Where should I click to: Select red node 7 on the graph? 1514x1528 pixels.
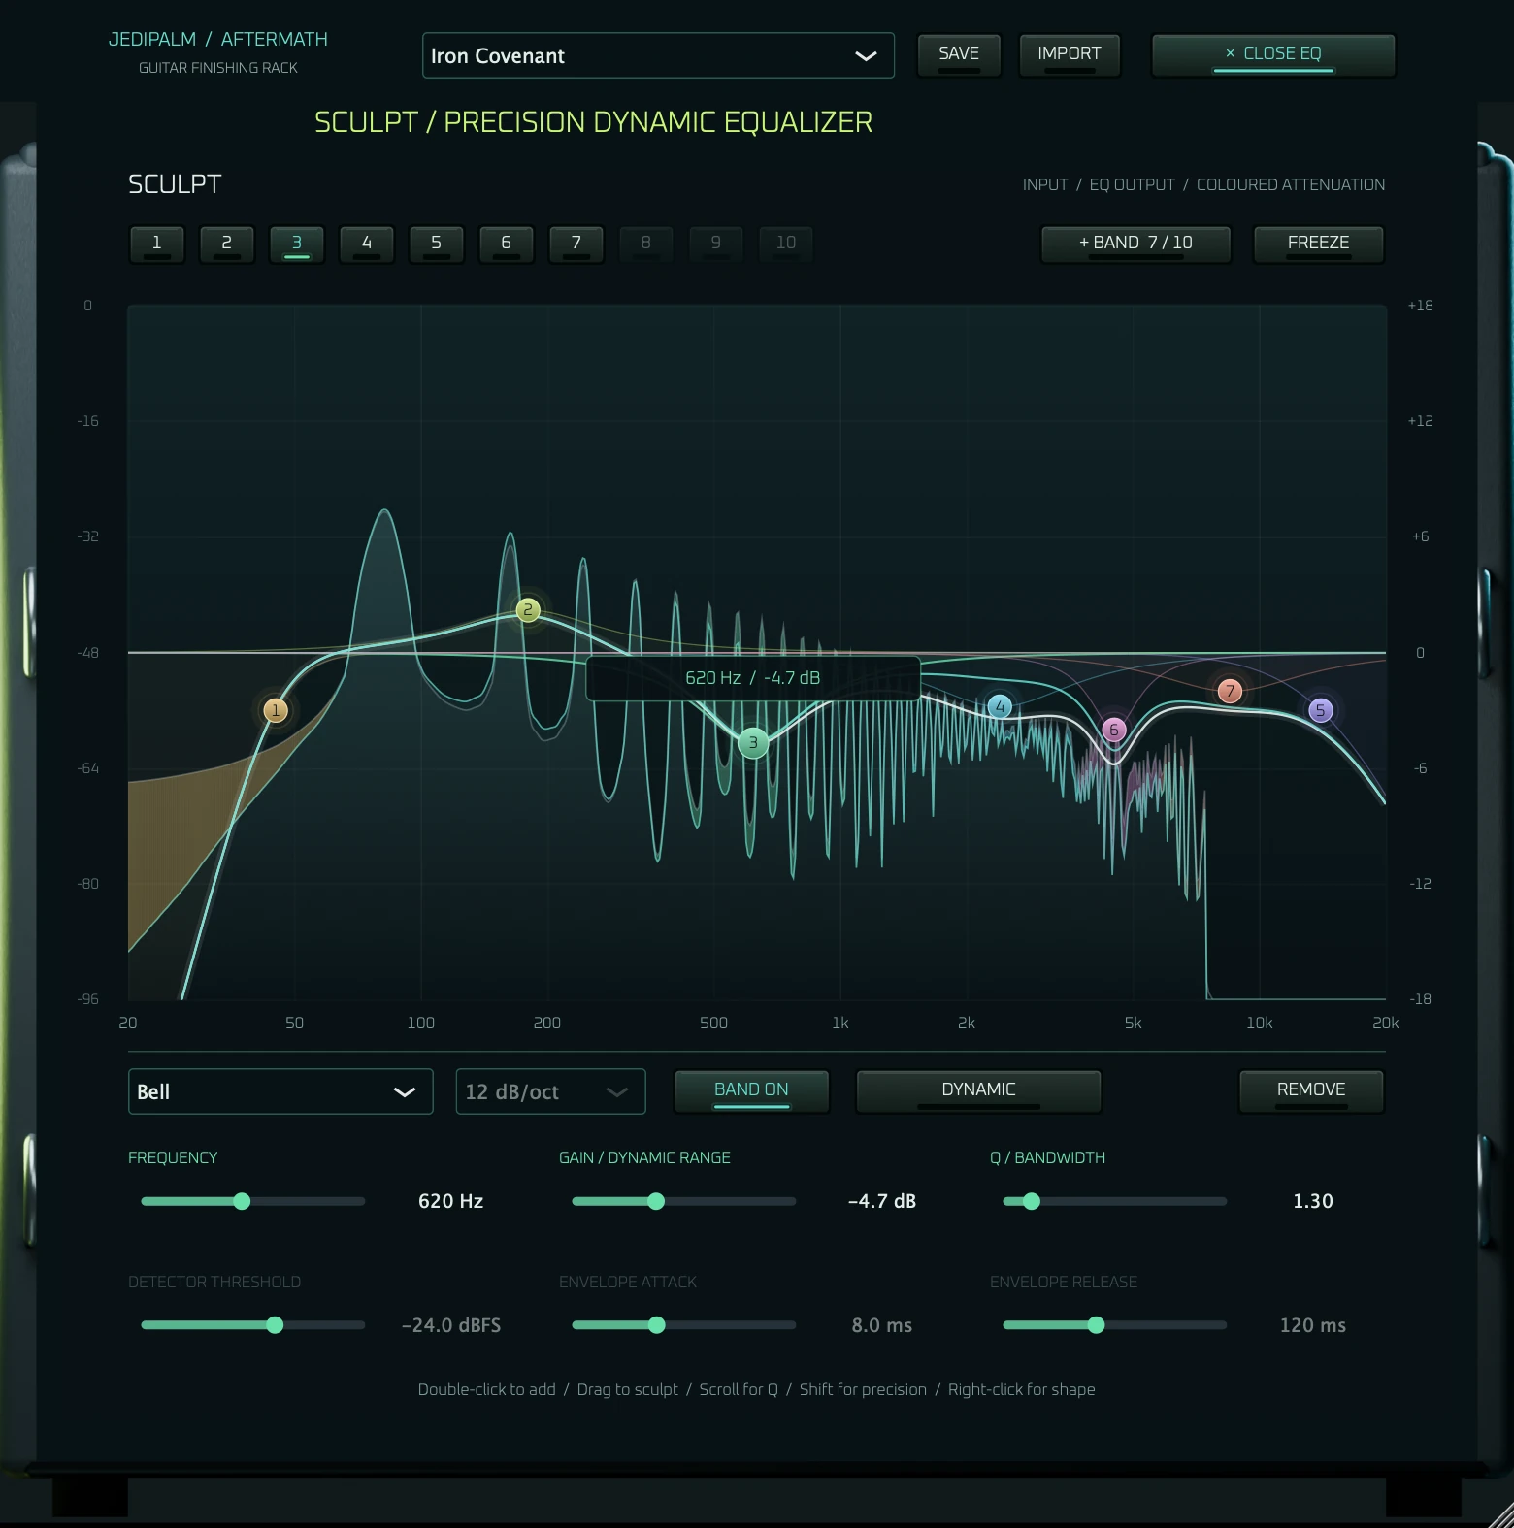click(1230, 691)
